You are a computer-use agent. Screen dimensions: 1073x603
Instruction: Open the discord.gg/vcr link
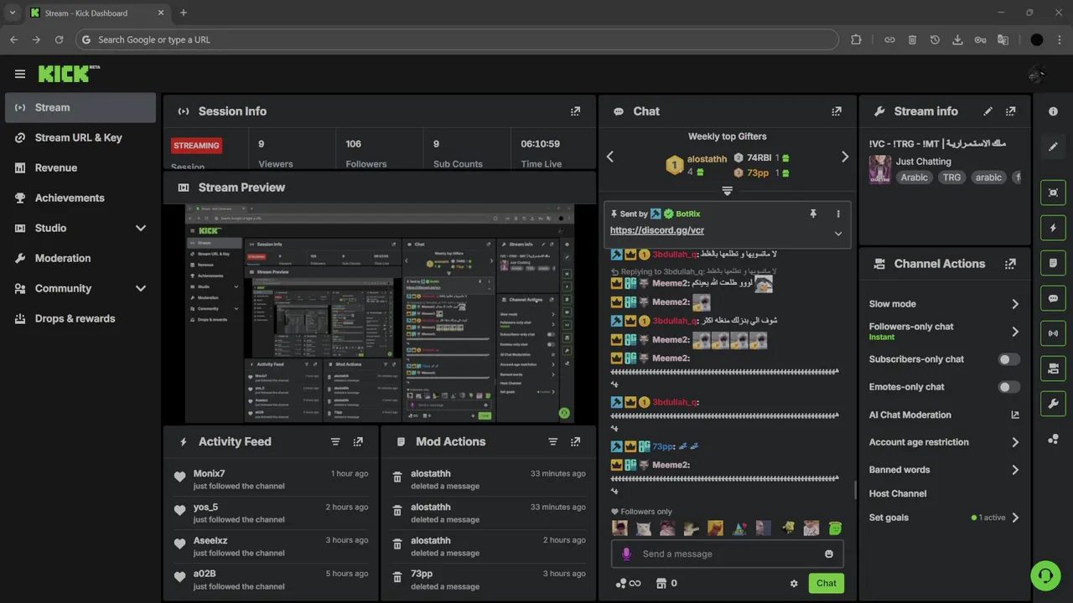(x=657, y=230)
